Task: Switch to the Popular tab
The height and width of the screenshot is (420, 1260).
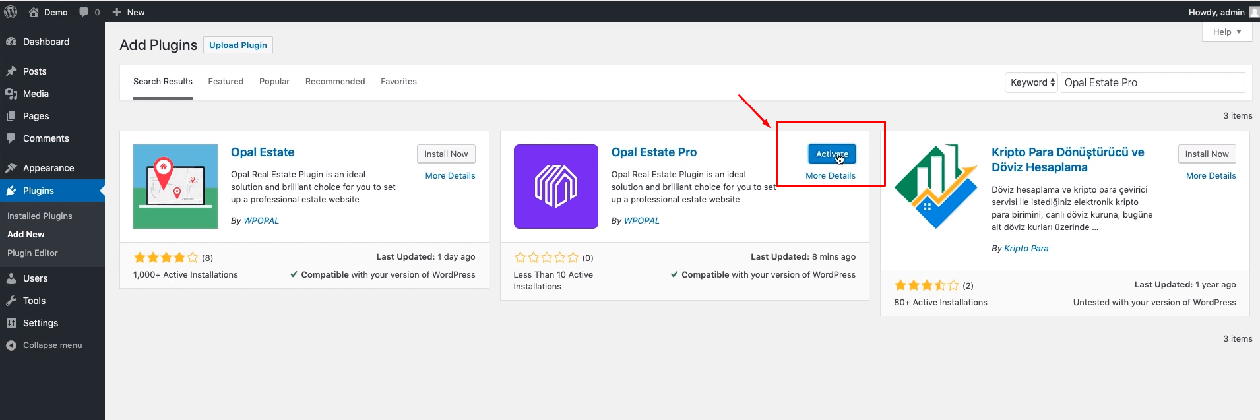Action: tap(274, 82)
